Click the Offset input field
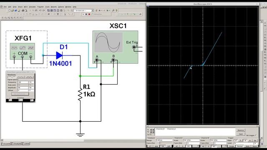Viewport: 267px width, 150px height. coord(23,90)
